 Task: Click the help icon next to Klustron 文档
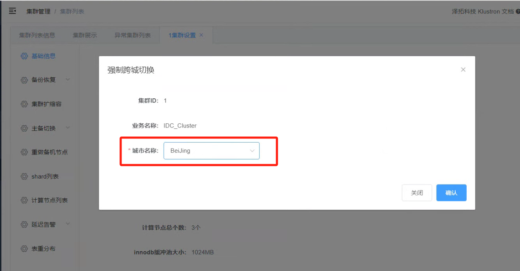[517, 11]
